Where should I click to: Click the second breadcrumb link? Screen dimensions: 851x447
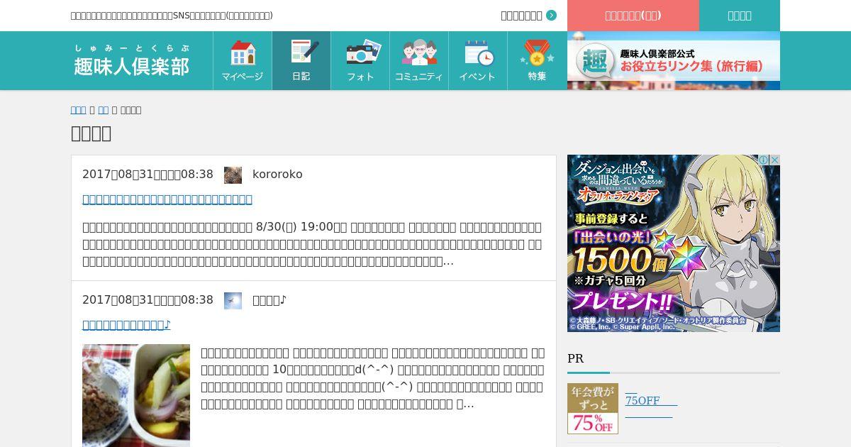point(103,110)
